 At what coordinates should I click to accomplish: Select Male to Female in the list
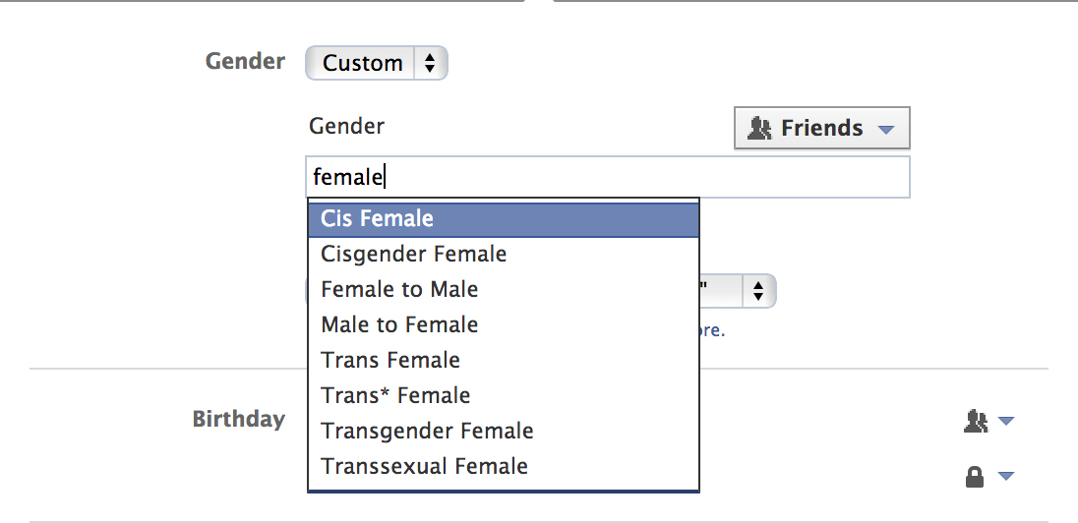[x=399, y=324]
